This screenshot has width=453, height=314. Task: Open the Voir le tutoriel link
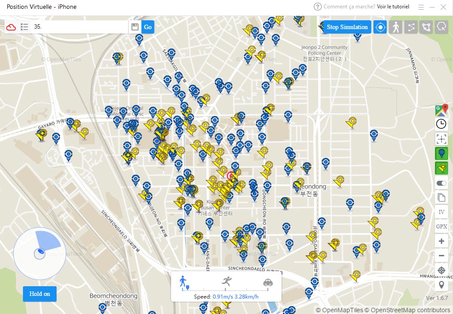point(393,7)
